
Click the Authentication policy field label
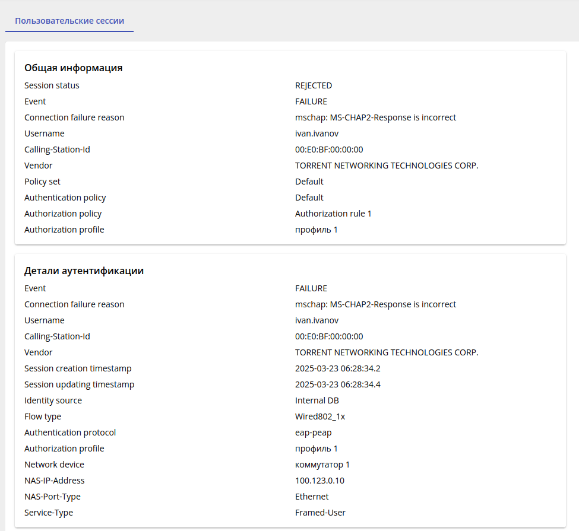pyautogui.click(x=65, y=198)
